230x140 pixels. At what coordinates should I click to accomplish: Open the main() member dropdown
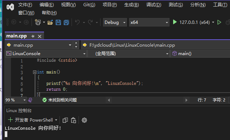pyautogui.click(x=200, y=54)
